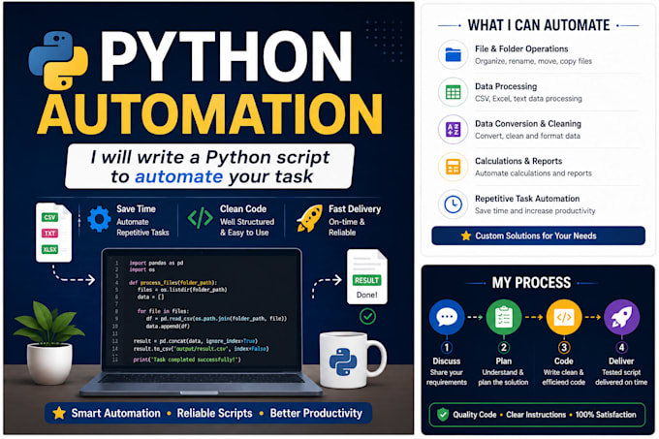Click the 'Discuss' step label

447,361
